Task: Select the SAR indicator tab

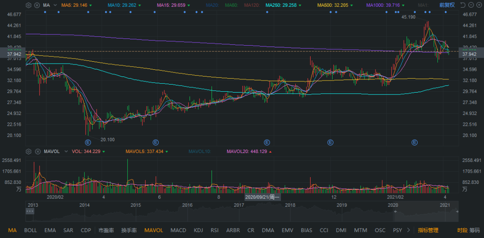Action: (68, 230)
